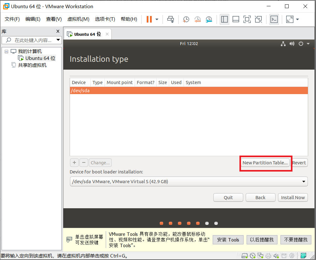The width and height of the screenshot is (316, 260).
Task: Open the library search filter dropdown
Action: [58, 40]
